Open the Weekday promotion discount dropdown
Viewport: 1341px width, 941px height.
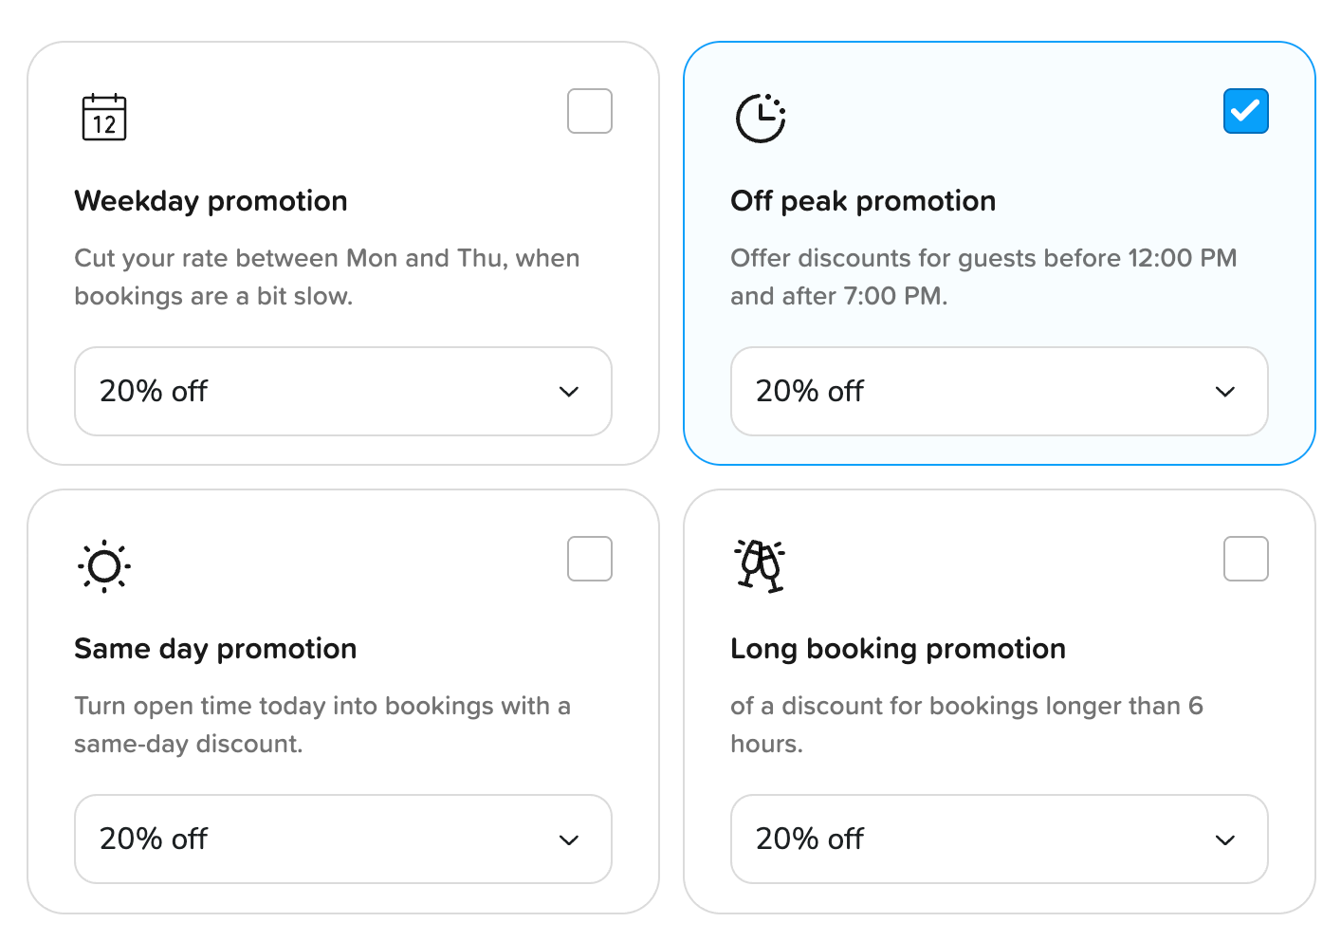pyautogui.click(x=342, y=391)
